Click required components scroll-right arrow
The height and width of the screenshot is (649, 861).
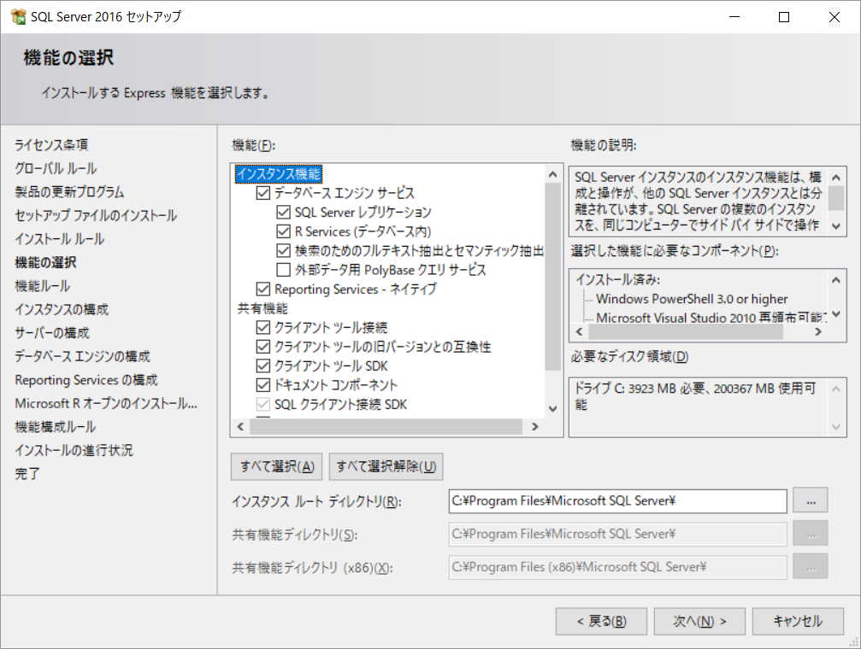coord(818,332)
